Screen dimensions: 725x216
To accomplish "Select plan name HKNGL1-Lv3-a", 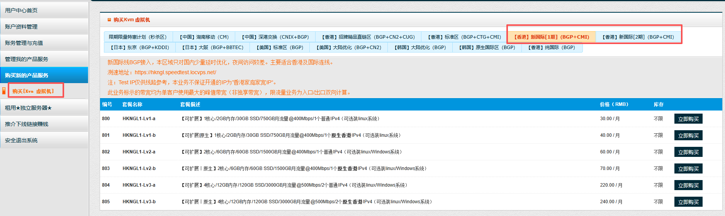I will 139,185.
